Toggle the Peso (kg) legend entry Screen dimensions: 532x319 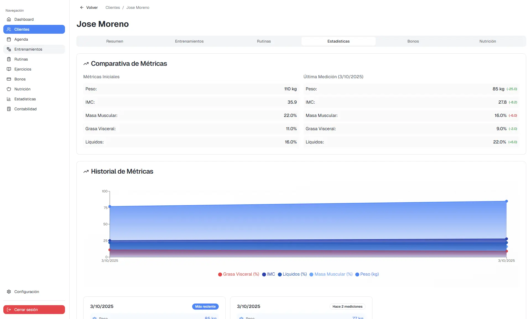(x=367, y=274)
